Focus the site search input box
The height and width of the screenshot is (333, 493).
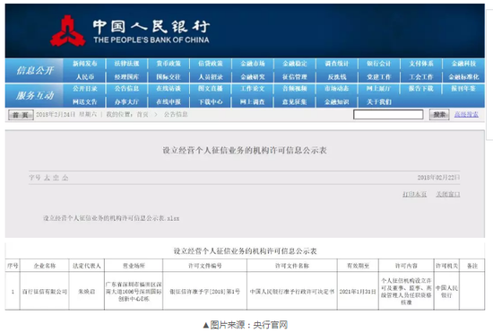coord(388,115)
